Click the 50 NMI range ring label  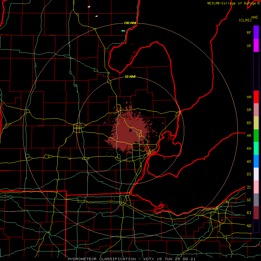[130, 77]
